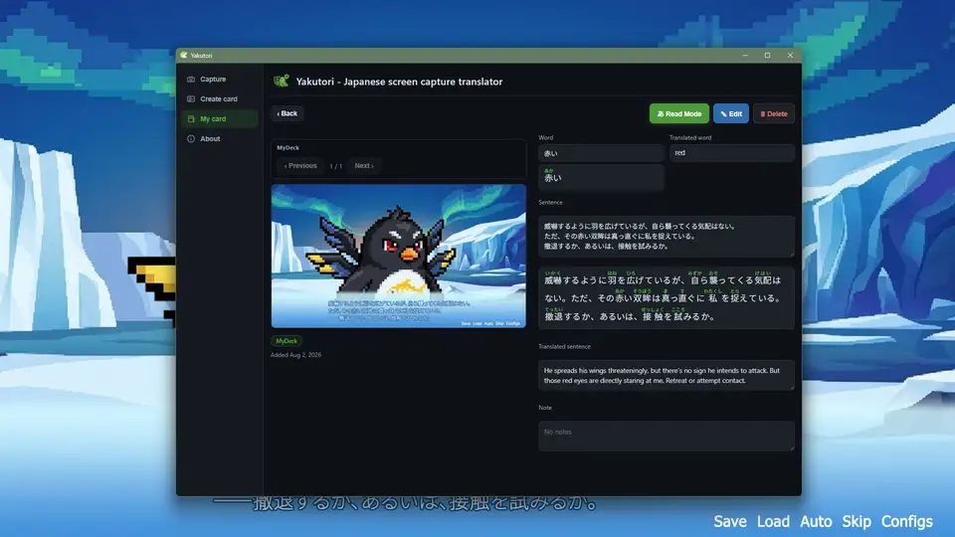Open the Create card sidebar item

[x=219, y=98]
